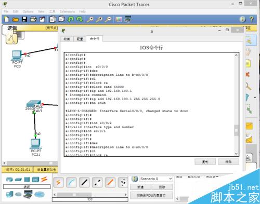The width and height of the screenshot is (260, 204).
Task: Click the IOS terminal scrollbar thumb
Action: pyautogui.click(x=236, y=130)
